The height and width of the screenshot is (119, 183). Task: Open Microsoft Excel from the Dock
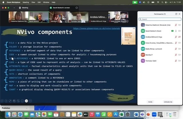tap(122, 114)
